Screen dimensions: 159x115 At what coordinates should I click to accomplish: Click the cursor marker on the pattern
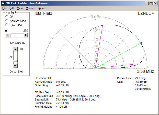tap(141, 43)
